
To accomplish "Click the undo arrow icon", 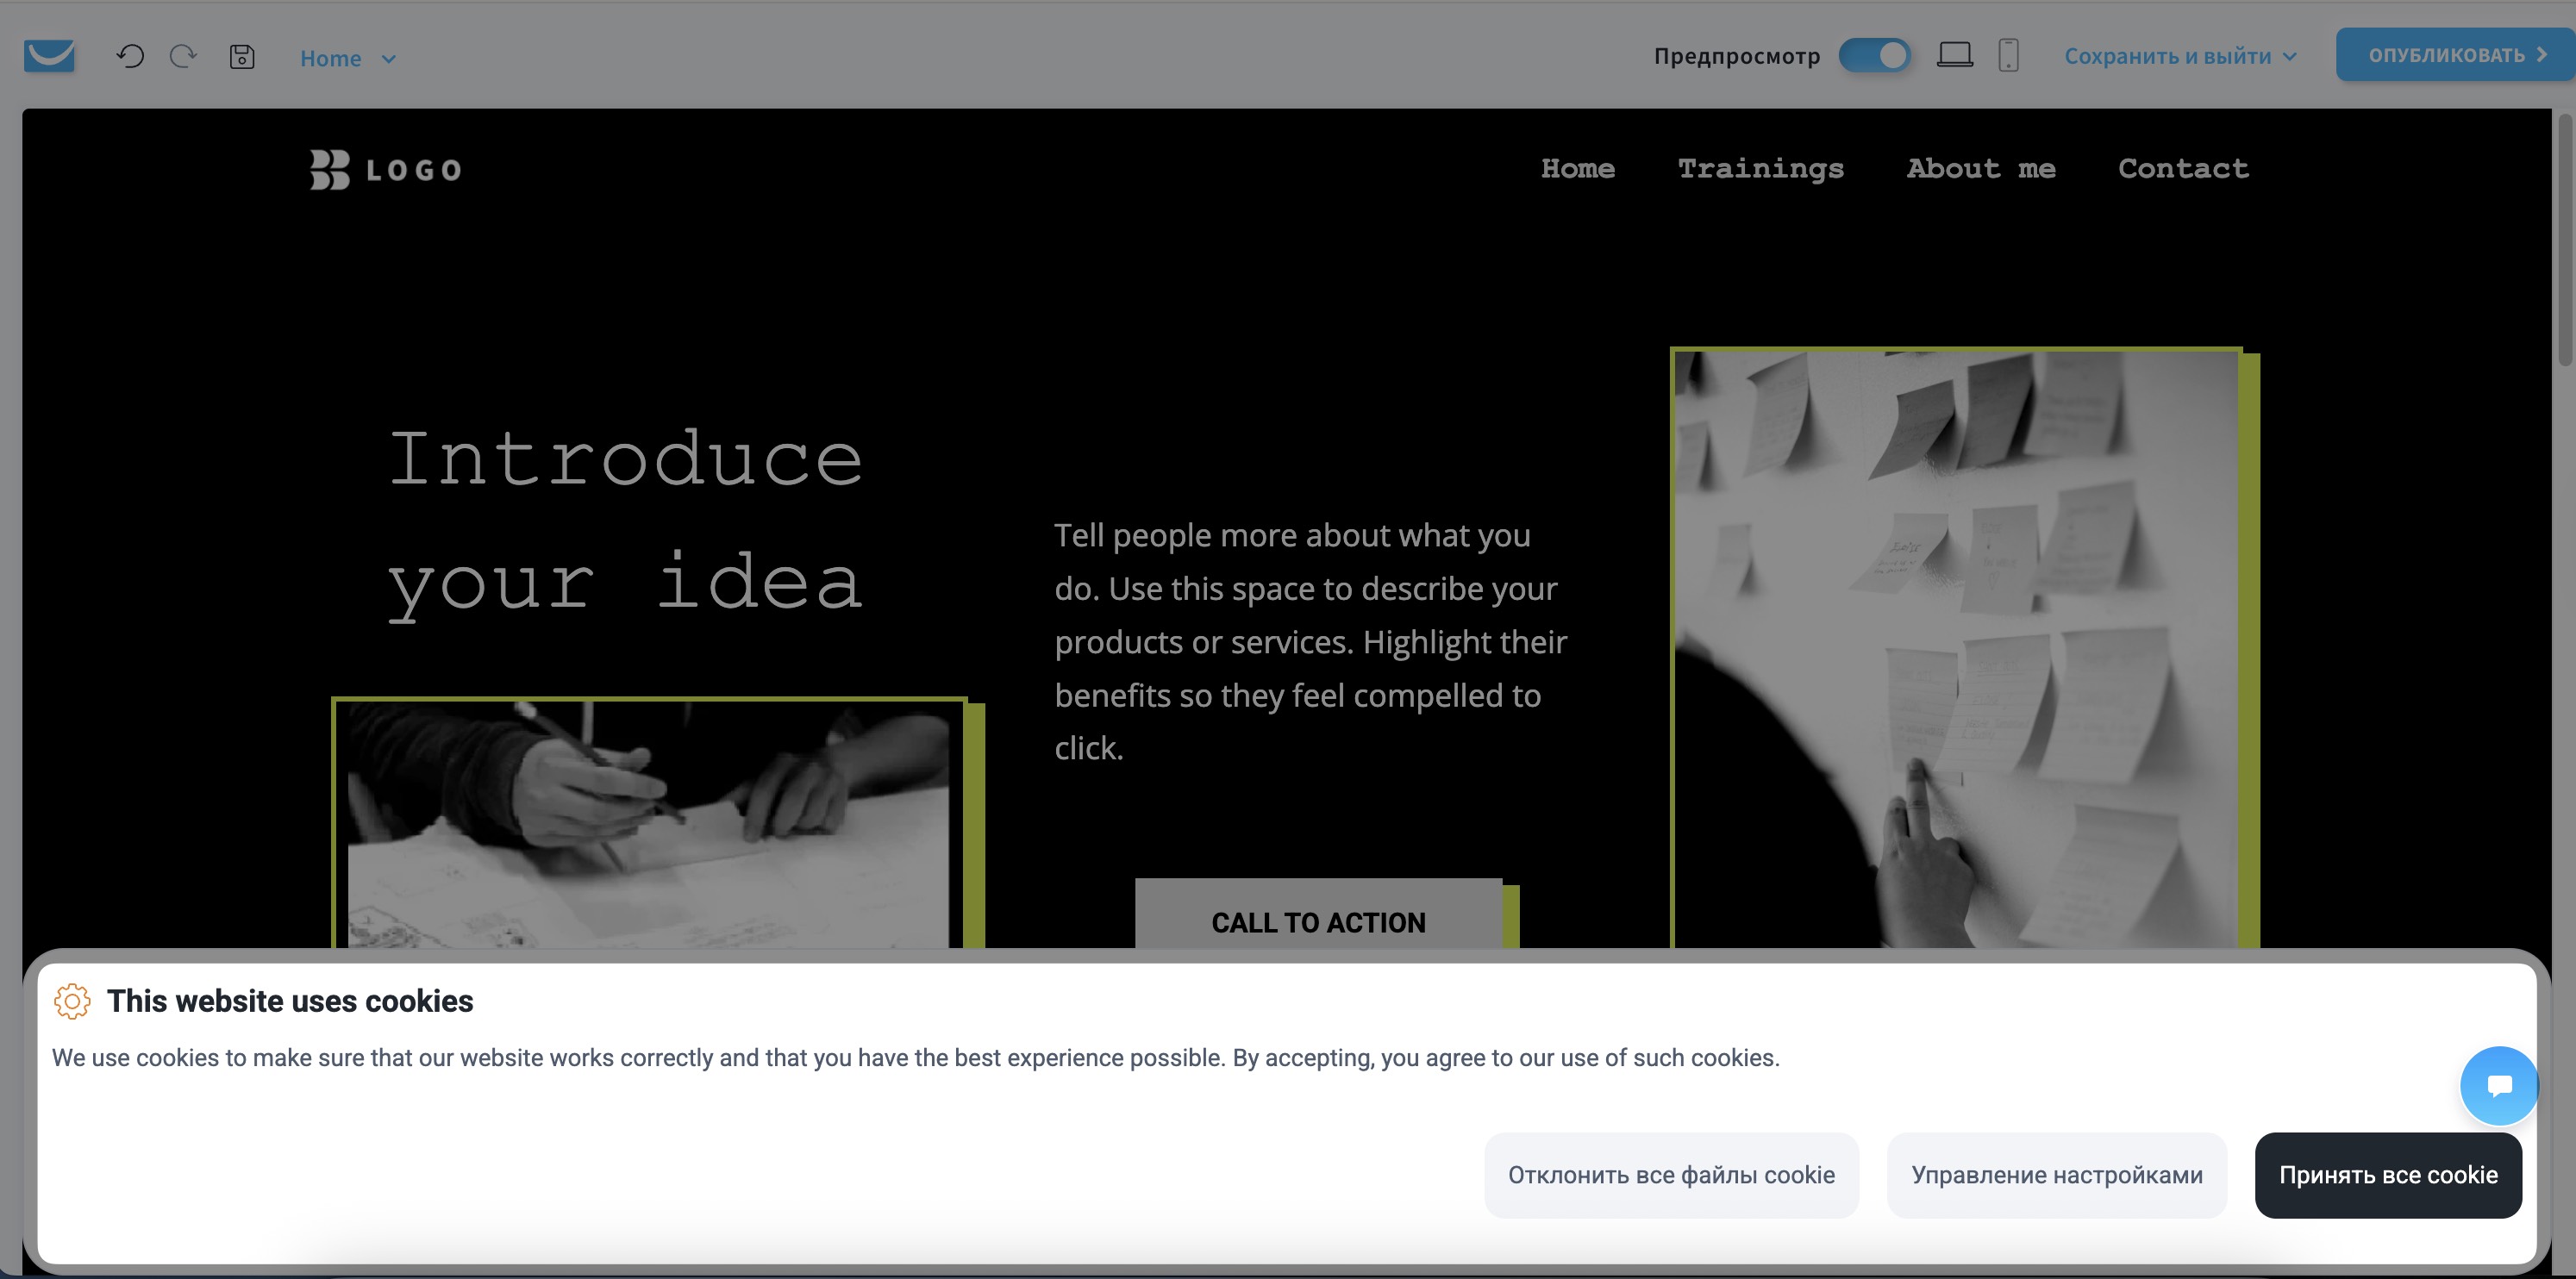I will click(130, 56).
